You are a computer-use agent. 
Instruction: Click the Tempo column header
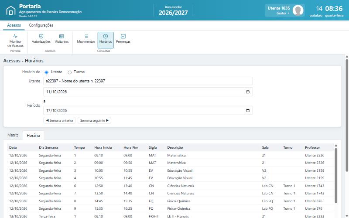point(79,147)
